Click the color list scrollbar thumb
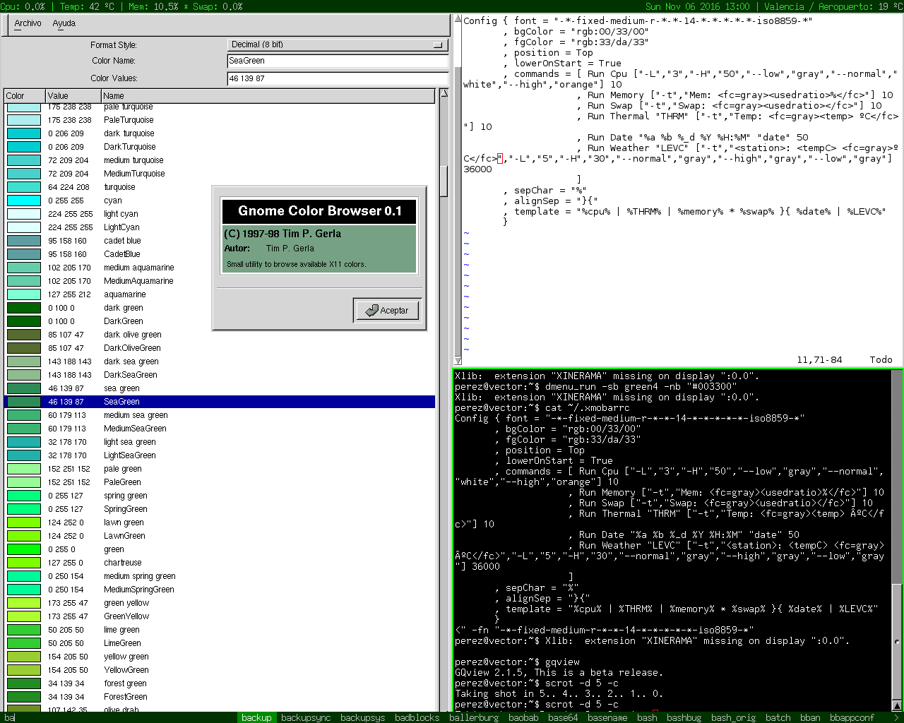The height and width of the screenshot is (723, 904). (x=444, y=181)
